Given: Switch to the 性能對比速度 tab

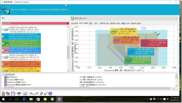Looking at the screenshot, I should point(136,23).
